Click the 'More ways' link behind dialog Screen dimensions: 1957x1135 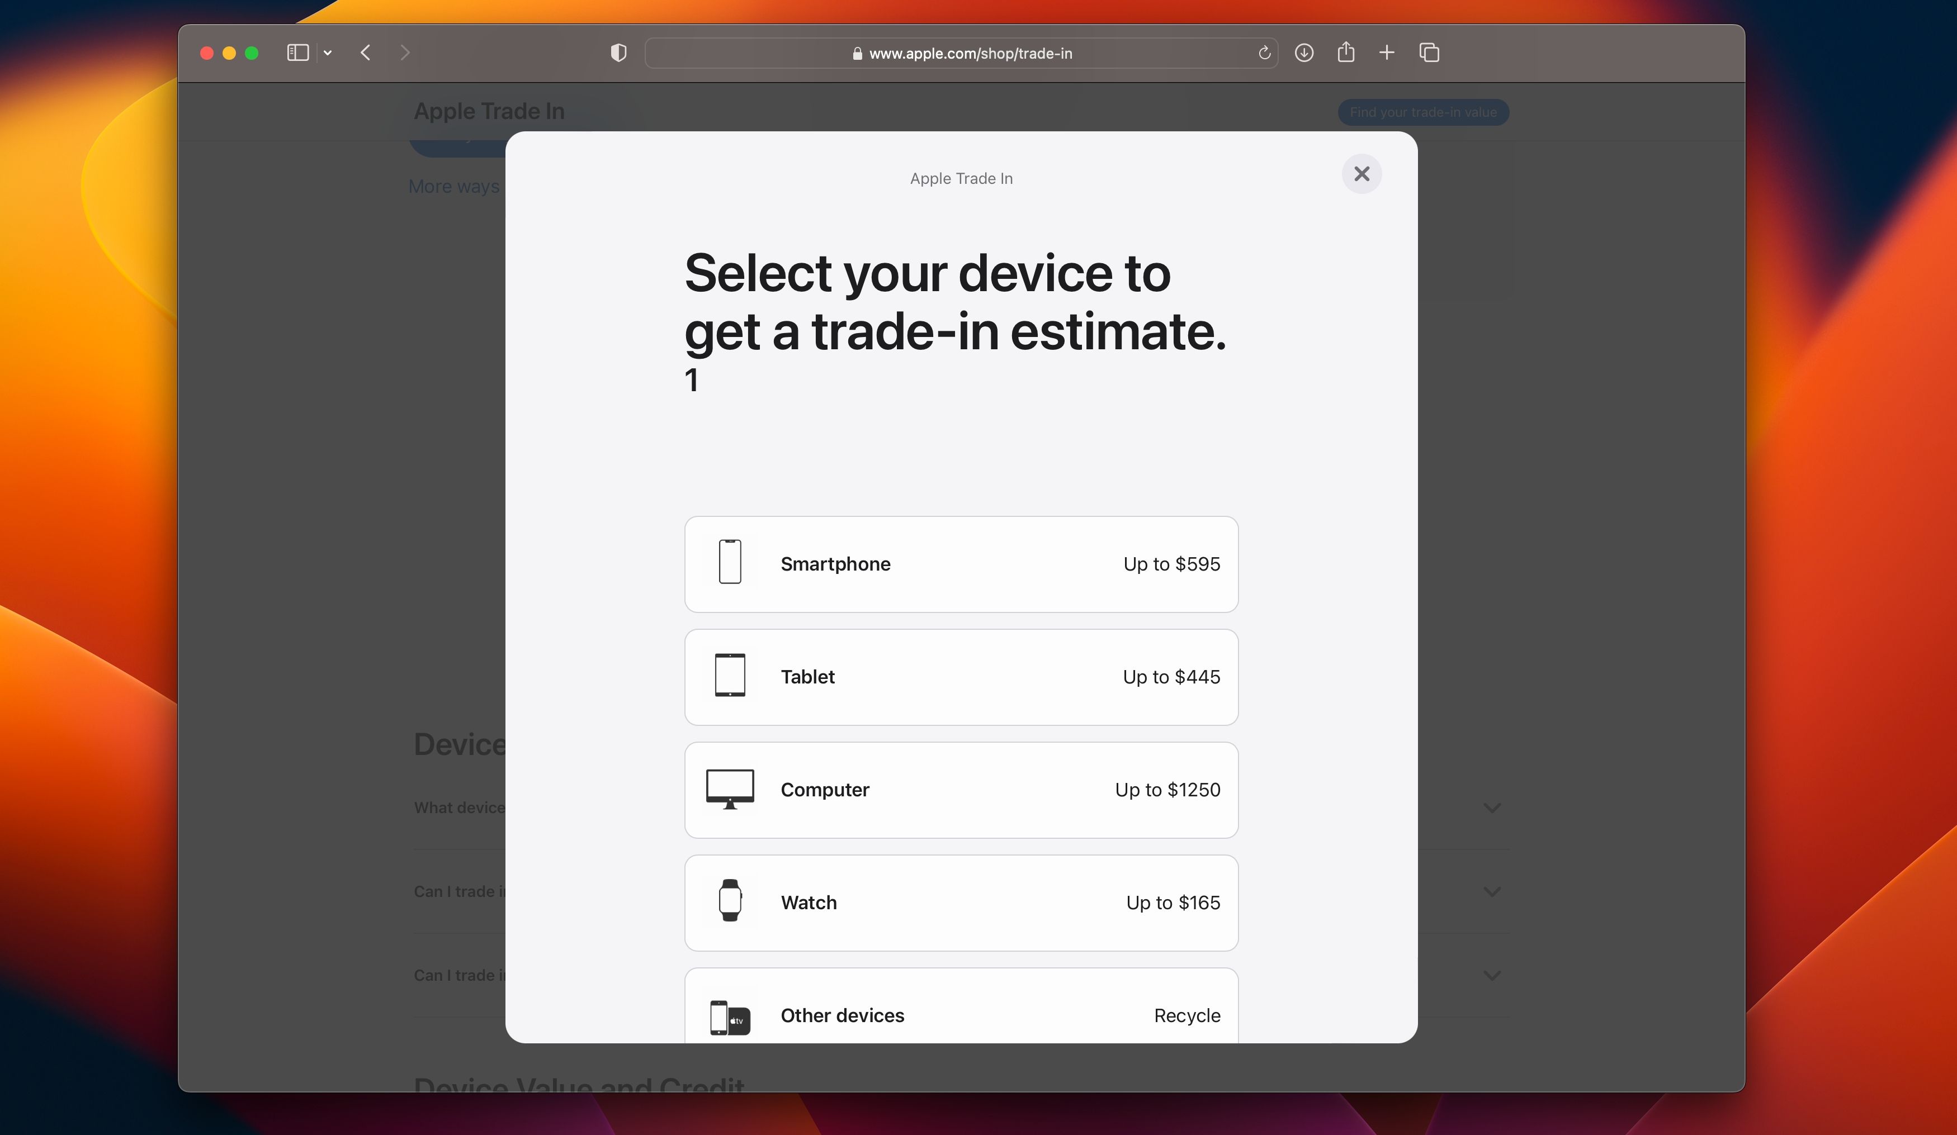click(x=454, y=187)
